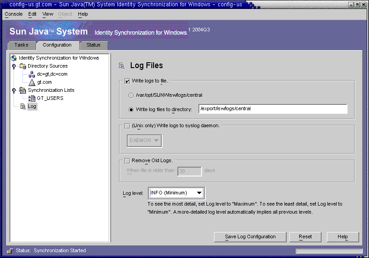Click the Log Files heading icon
Viewport: 369px width, 258px height.
click(122, 66)
